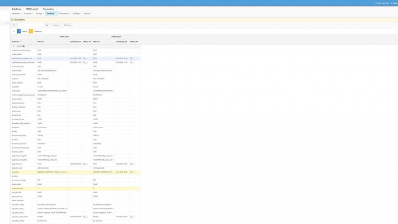The image size is (398, 224).
Task: Open the search column selector magnifier
Action: pyautogui.click(x=14, y=25)
